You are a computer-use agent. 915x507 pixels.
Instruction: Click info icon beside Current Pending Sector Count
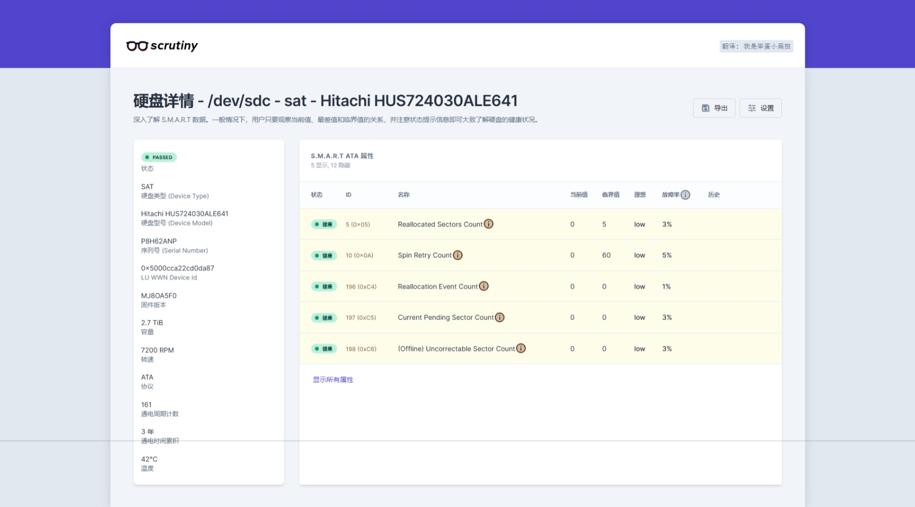500,317
